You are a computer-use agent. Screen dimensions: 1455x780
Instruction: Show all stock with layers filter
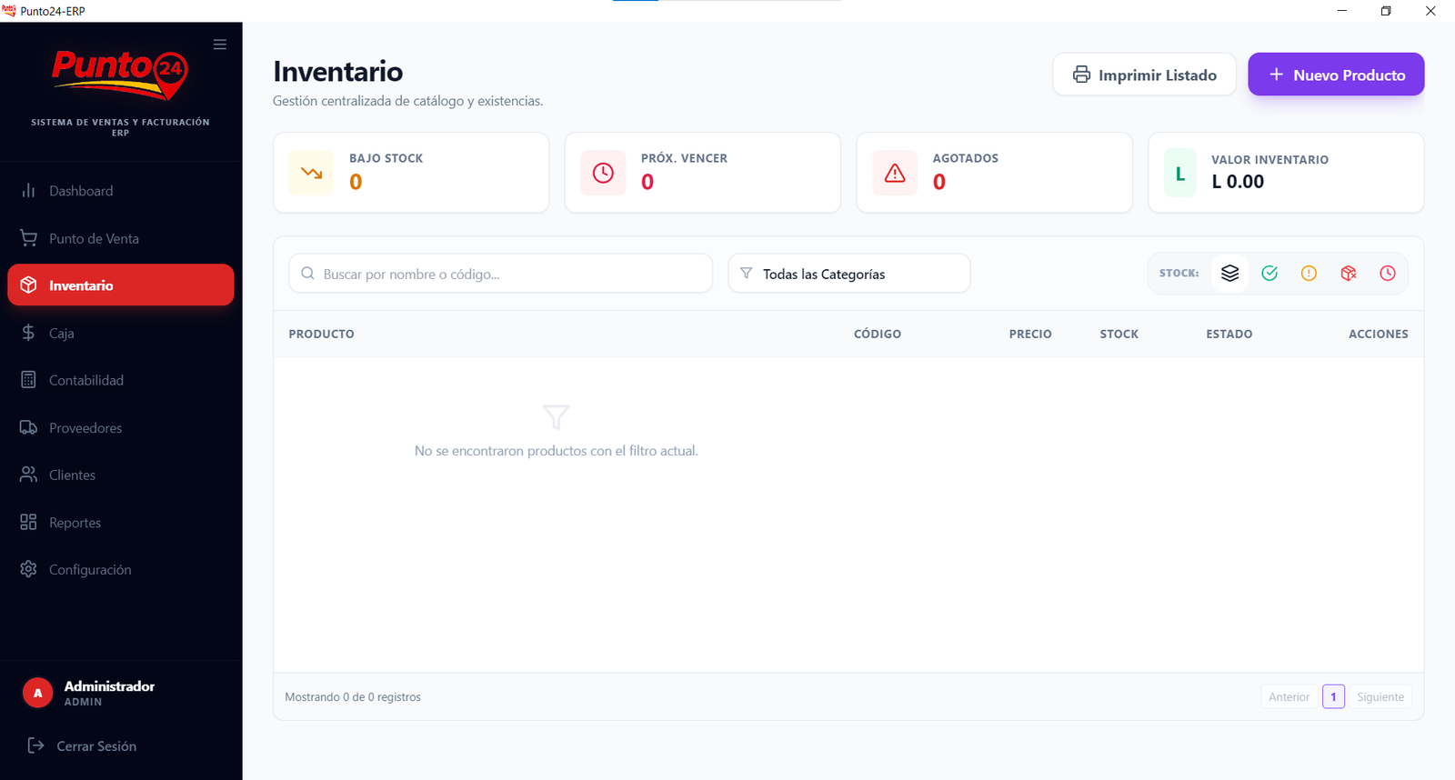[x=1230, y=273]
